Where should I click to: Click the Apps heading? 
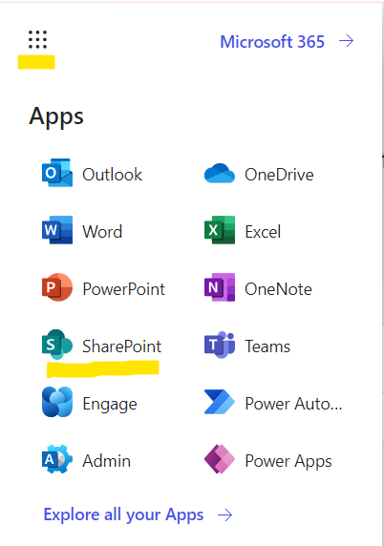56,116
